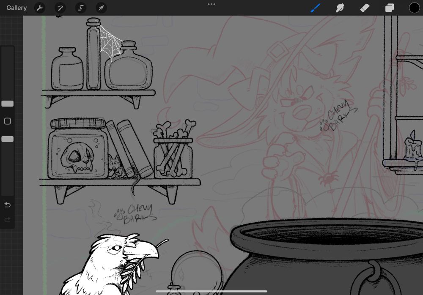Redo the last undone stroke
423x295 pixels.
pos(8,219)
